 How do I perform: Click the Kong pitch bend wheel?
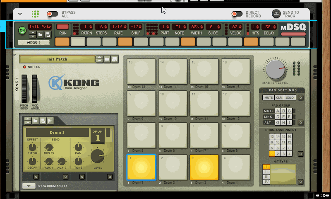point(24,89)
